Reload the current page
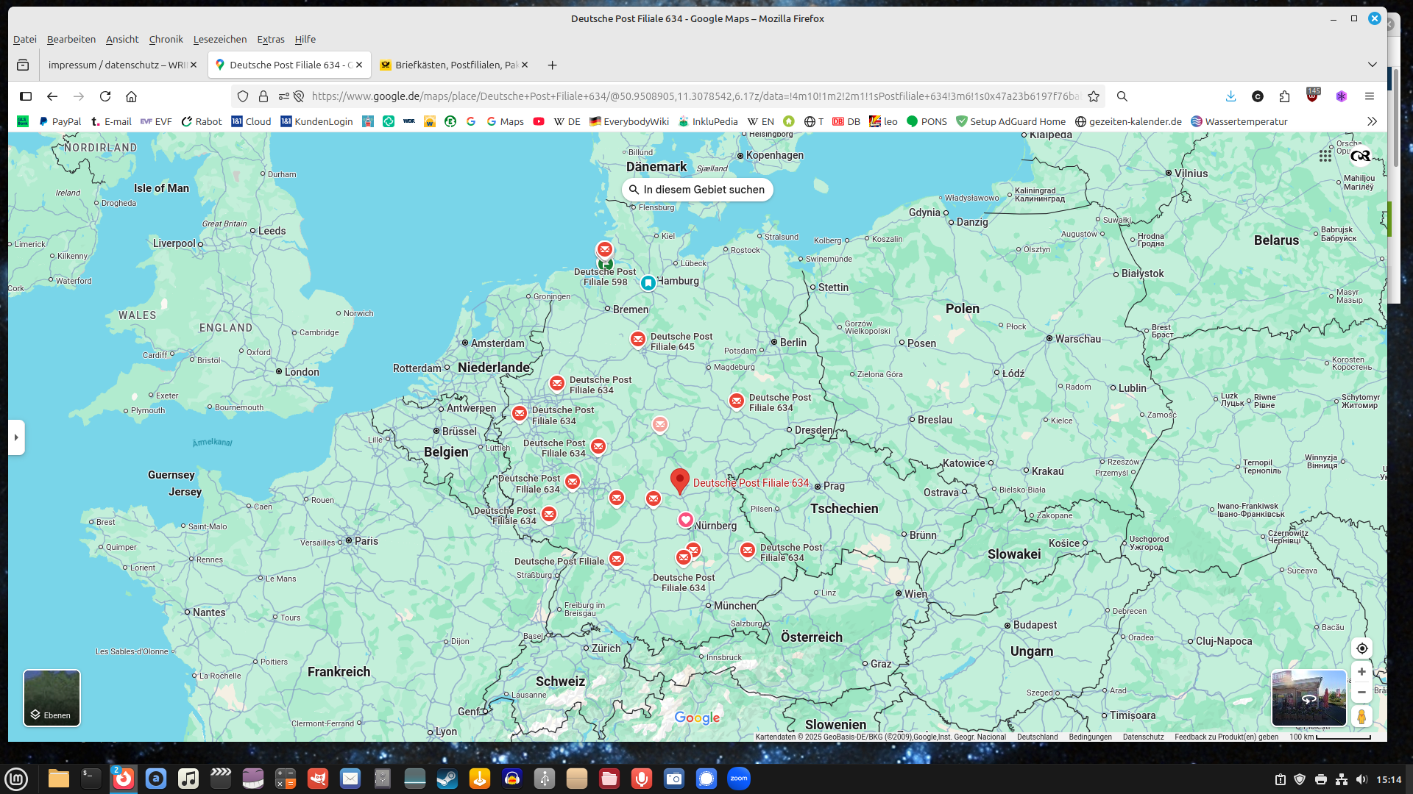 pos(105,96)
